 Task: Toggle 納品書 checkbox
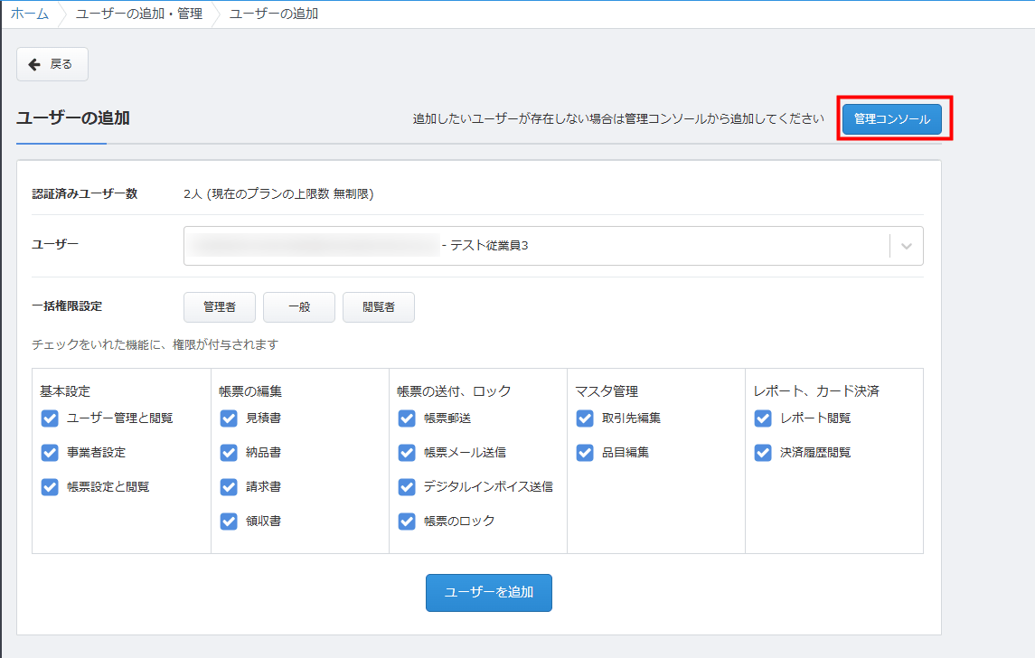point(229,453)
